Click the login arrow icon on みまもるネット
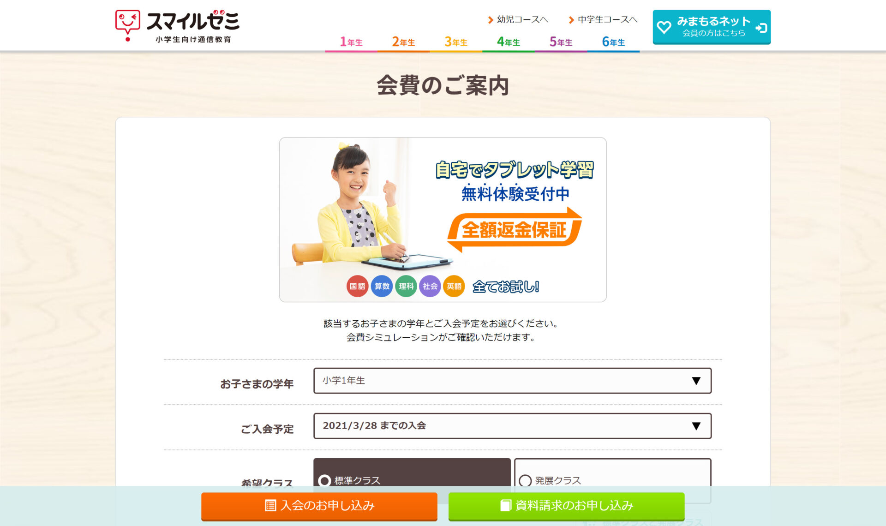Image resolution: width=886 pixels, height=526 pixels. pos(761,28)
